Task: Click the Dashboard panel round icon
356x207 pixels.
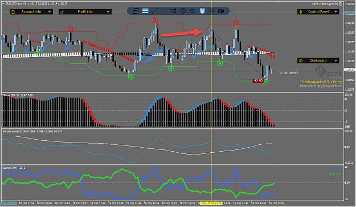Action: [301, 60]
